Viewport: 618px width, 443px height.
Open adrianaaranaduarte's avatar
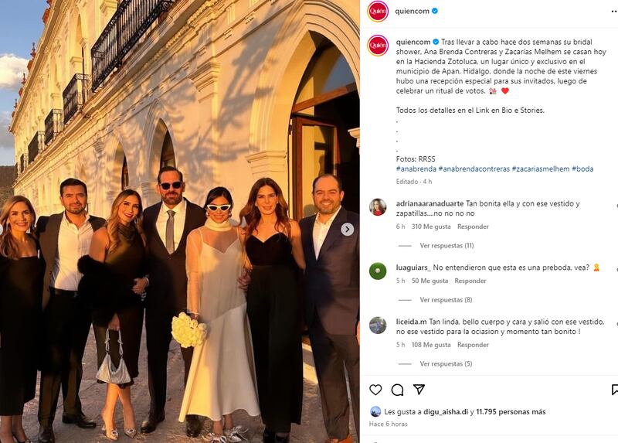tap(378, 207)
